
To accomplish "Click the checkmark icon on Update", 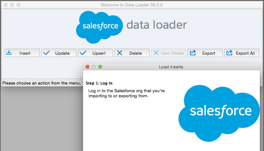I will 46,53.
